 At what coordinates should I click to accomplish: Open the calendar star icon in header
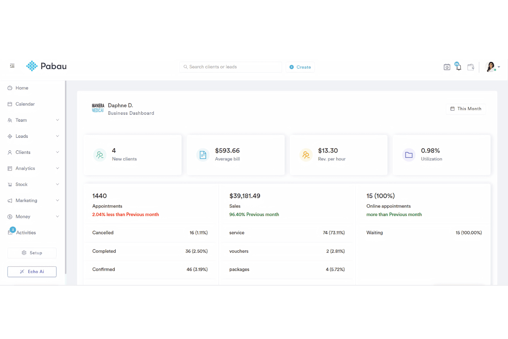pos(447,67)
